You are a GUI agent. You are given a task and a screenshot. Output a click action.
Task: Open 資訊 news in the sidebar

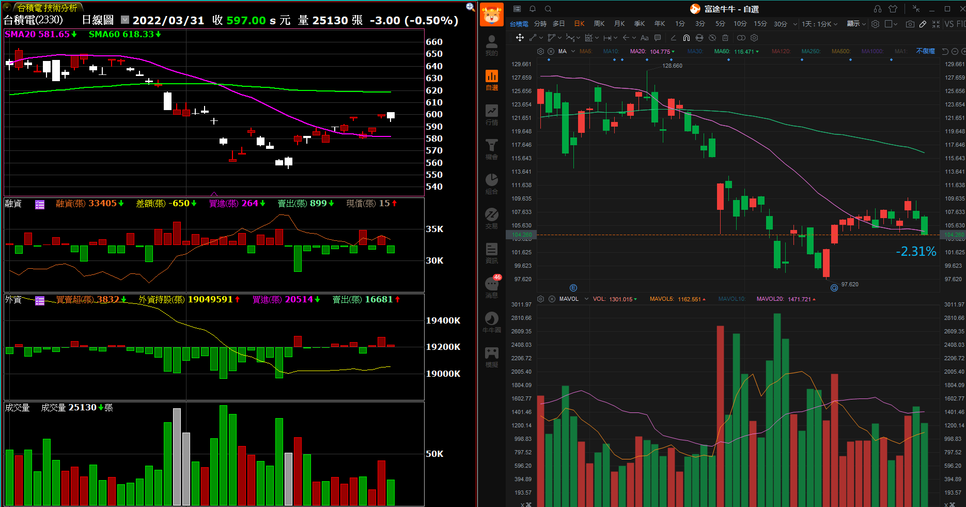(x=491, y=253)
